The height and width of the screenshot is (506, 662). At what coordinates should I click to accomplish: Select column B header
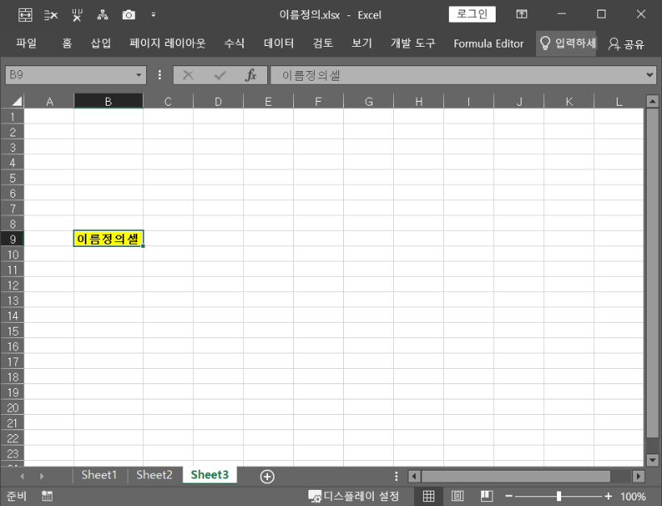[x=108, y=102]
